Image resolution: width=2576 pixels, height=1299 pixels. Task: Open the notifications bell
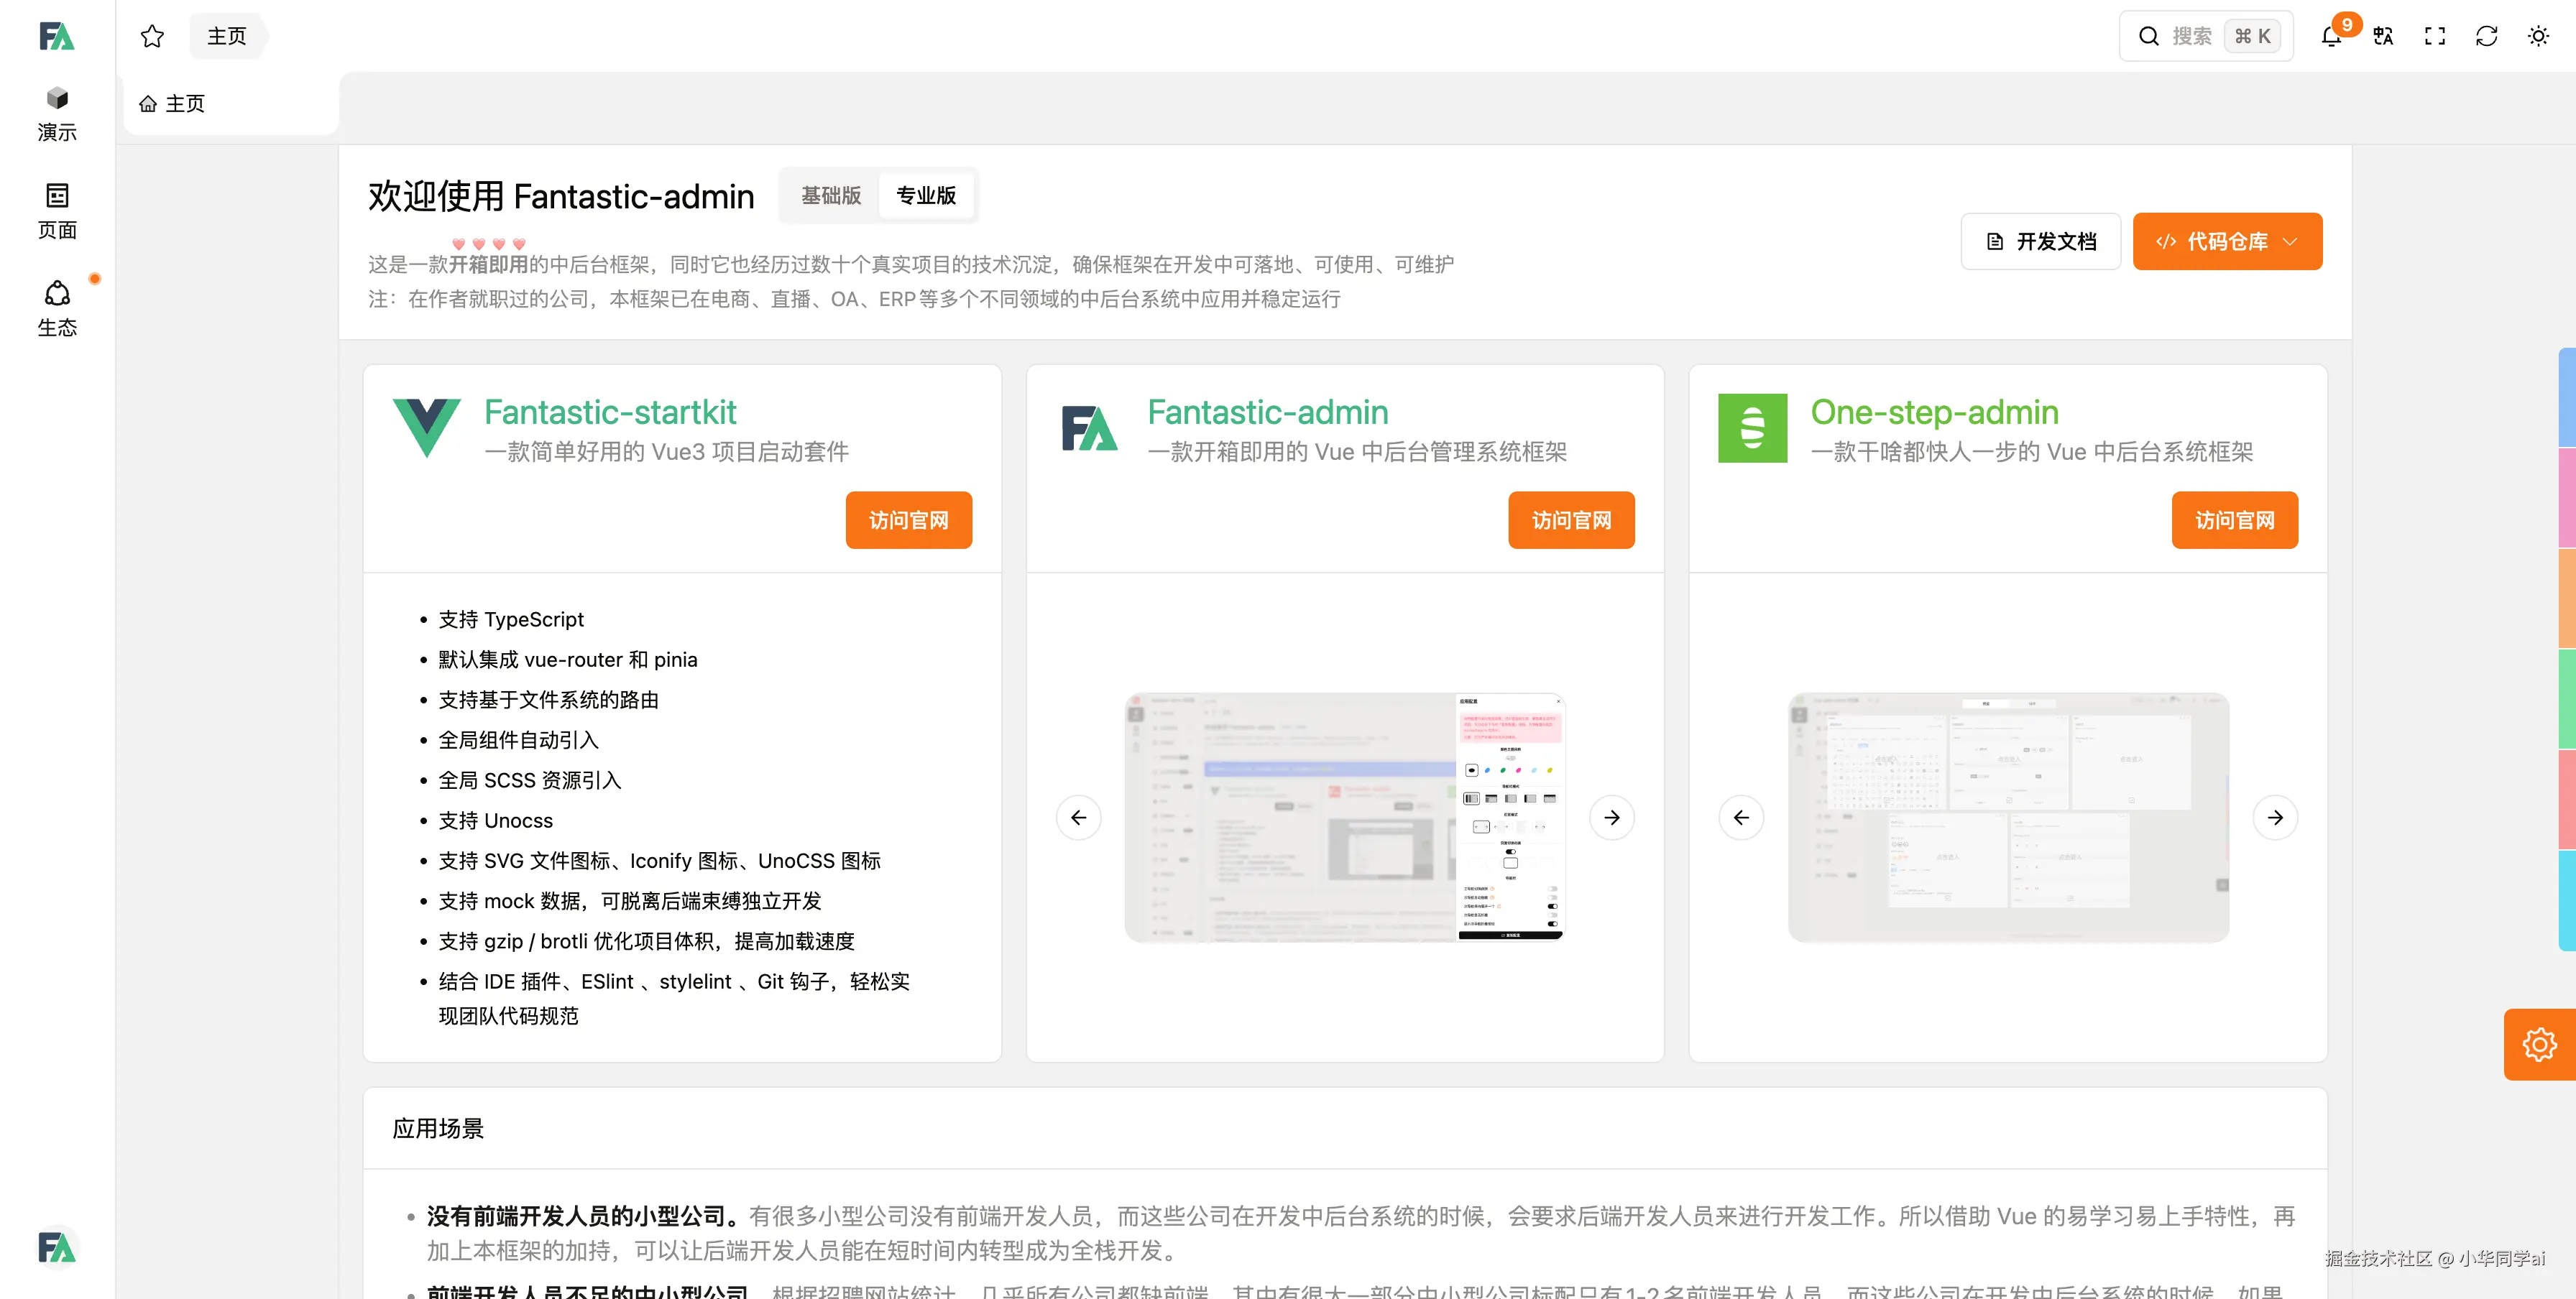pyautogui.click(x=2331, y=37)
